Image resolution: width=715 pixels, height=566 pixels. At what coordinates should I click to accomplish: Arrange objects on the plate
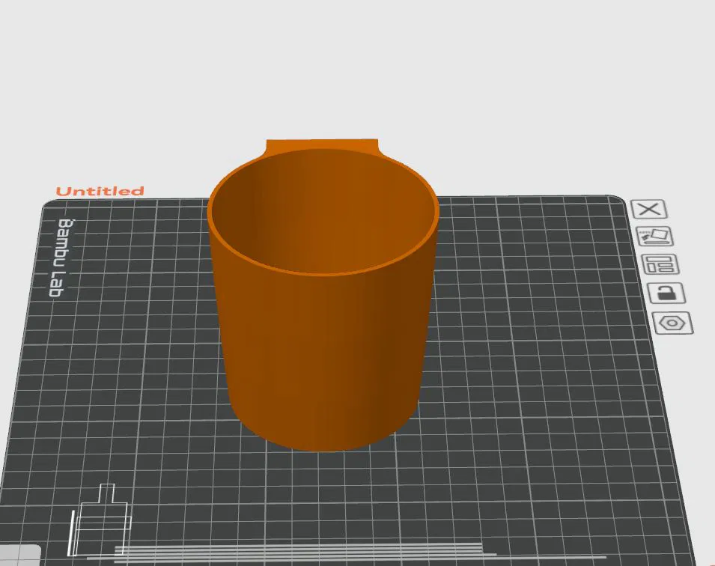pyautogui.click(x=661, y=264)
